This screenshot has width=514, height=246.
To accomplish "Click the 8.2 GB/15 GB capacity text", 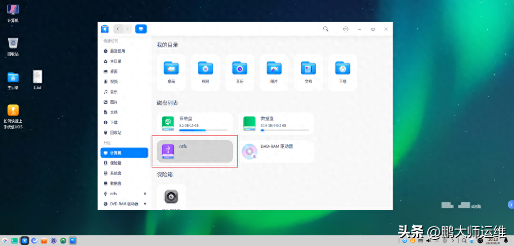I will (189, 125).
